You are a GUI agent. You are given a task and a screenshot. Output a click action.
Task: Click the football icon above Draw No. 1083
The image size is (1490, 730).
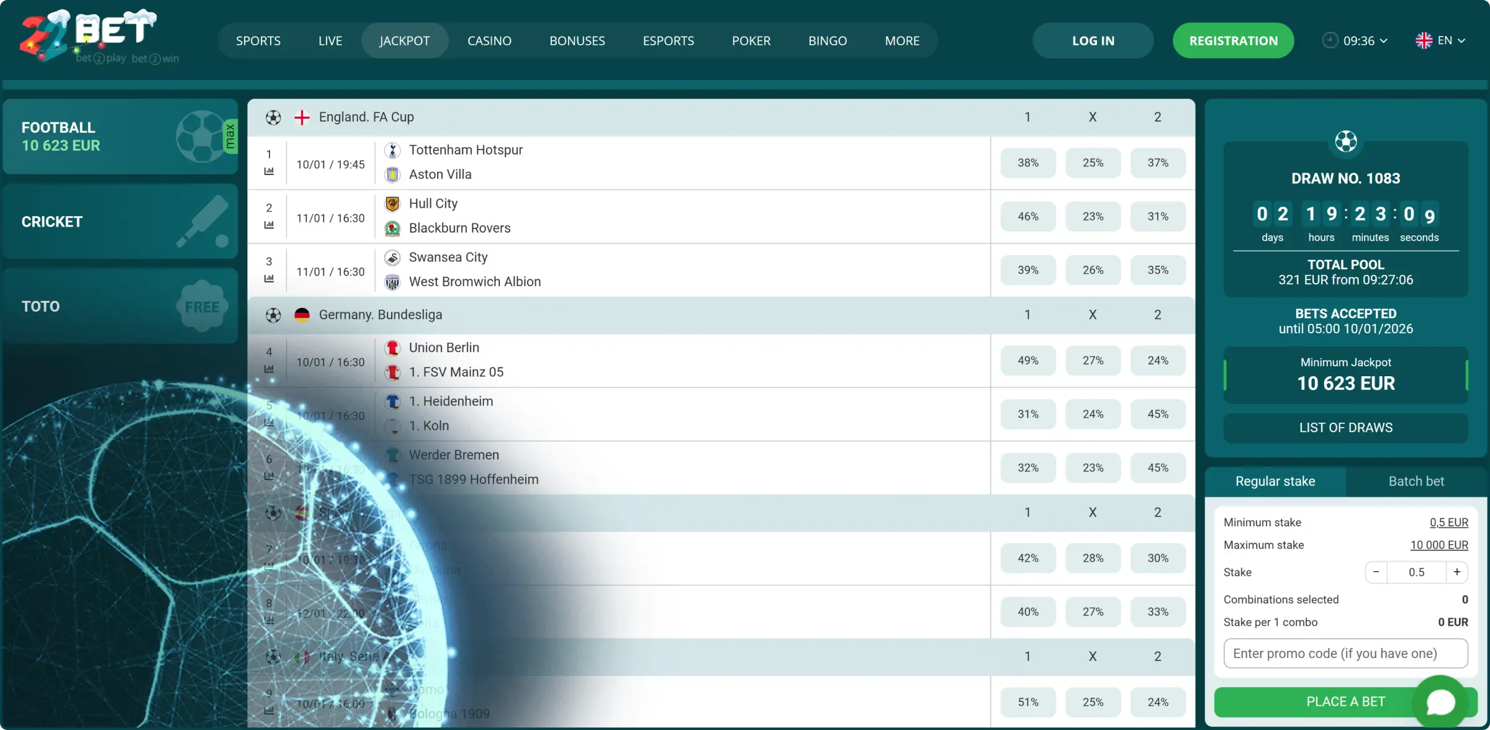1346,142
